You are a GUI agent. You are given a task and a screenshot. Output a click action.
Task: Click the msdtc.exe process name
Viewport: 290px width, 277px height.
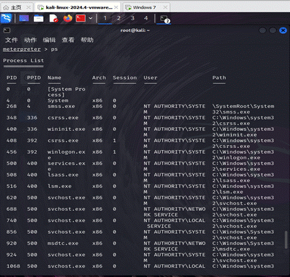click(x=63, y=243)
